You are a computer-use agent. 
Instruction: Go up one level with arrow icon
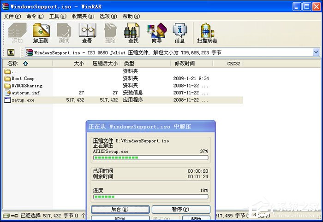click(11, 53)
